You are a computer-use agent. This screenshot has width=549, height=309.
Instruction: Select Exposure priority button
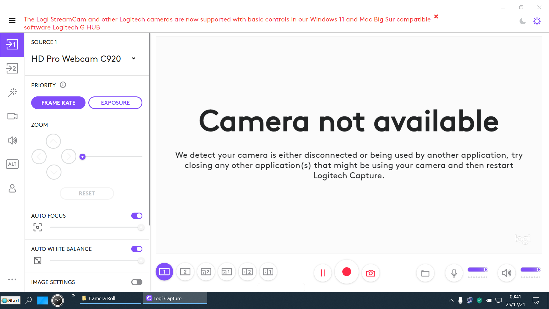[115, 103]
